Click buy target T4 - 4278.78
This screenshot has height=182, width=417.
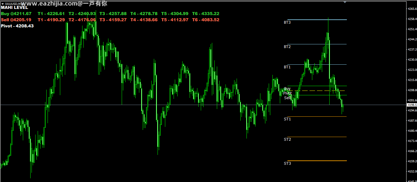(144, 14)
